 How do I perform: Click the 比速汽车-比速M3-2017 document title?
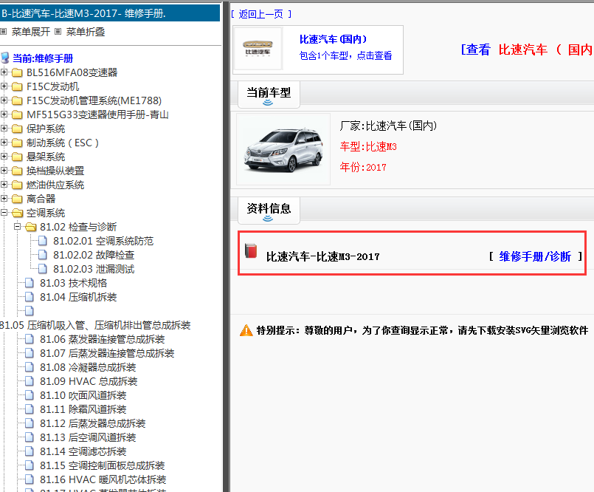(x=322, y=257)
